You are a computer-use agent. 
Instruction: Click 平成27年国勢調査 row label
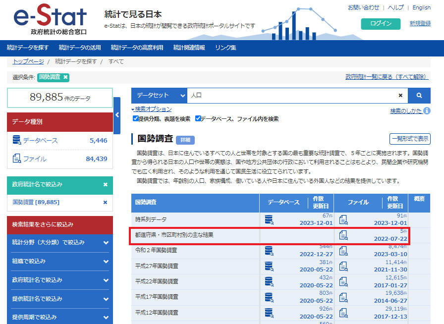click(x=157, y=266)
